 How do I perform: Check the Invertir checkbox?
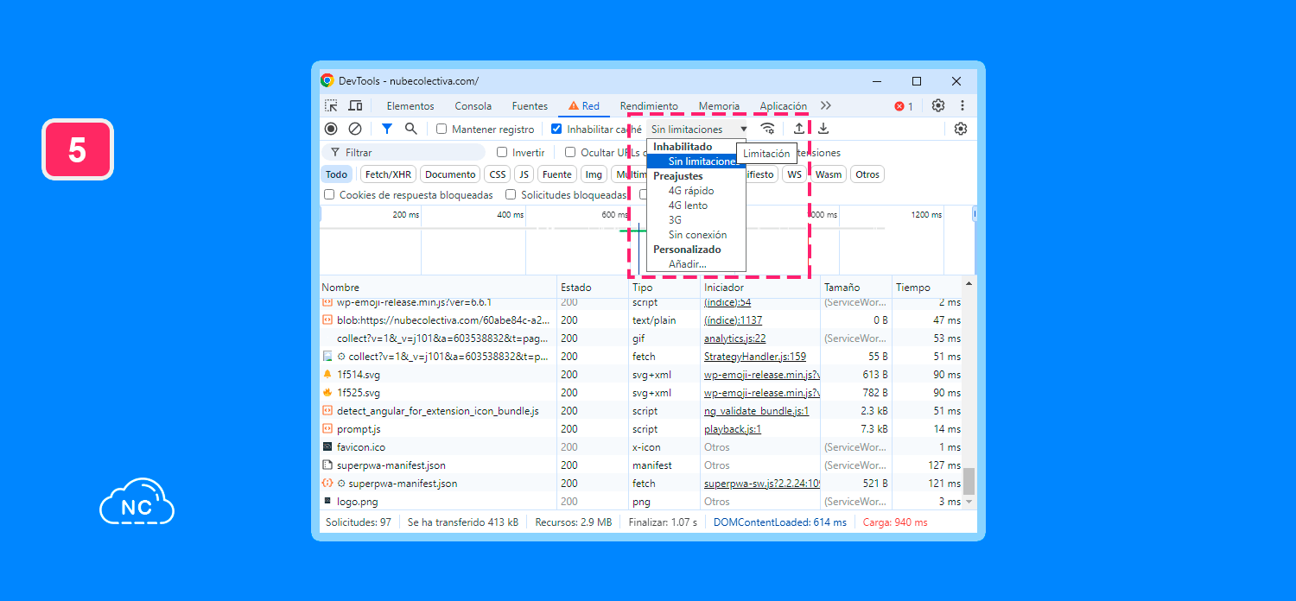(502, 153)
